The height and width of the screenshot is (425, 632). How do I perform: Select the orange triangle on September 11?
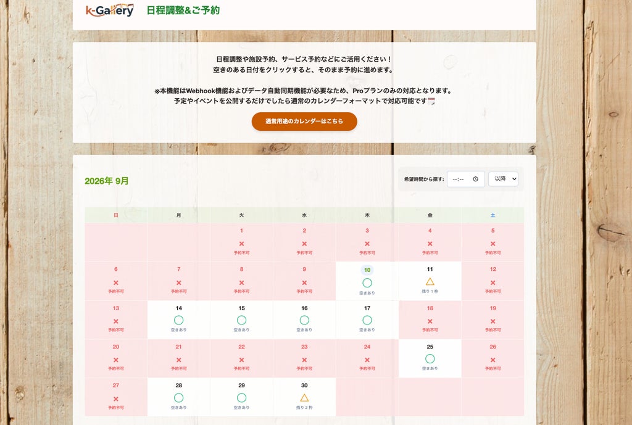(x=430, y=281)
